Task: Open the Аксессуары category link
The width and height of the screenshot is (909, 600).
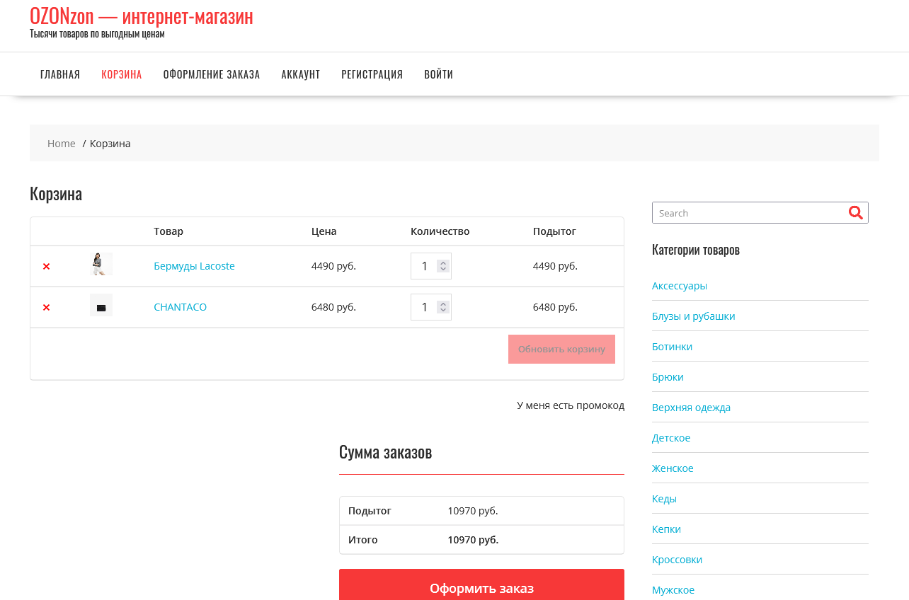Action: (680, 286)
